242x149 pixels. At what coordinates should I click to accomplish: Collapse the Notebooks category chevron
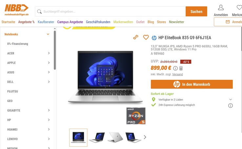click(48, 34)
